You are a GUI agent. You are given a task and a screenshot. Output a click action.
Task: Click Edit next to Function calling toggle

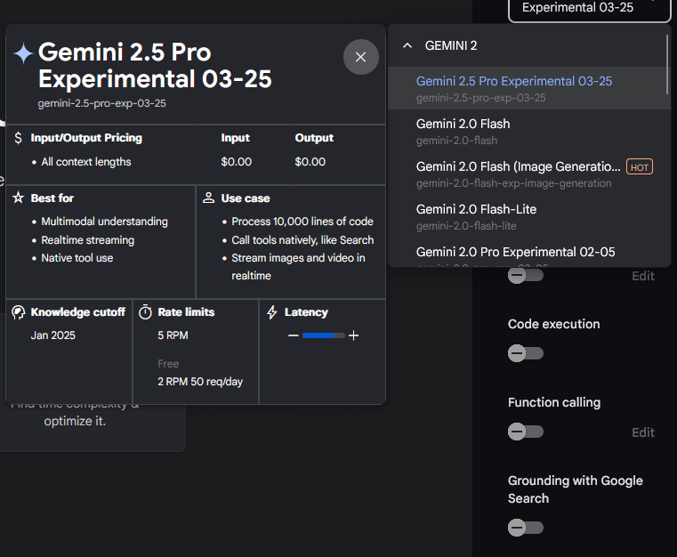pyautogui.click(x=643, y=432)
